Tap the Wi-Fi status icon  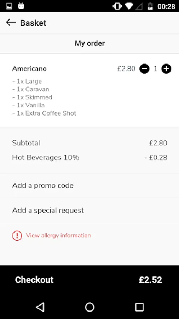(x=129, y=6)
